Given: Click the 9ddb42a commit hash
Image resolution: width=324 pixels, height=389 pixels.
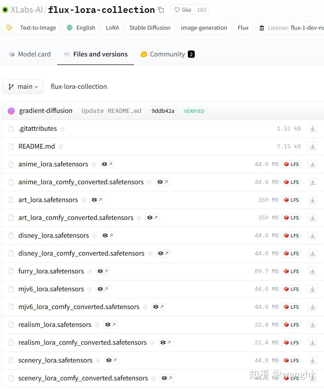Looking at the screenshot, I should pyautogui.click(x=163, y=111).
